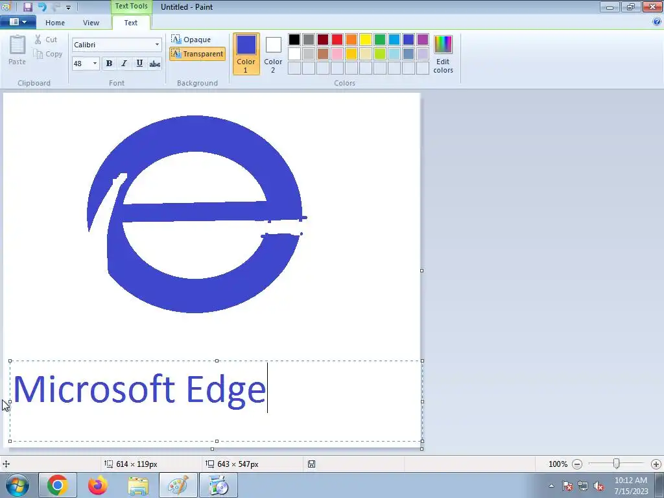This screenshot has height=498, width=664.
Task: Click the zoom out minus button
Action: [x=576, y=464]
